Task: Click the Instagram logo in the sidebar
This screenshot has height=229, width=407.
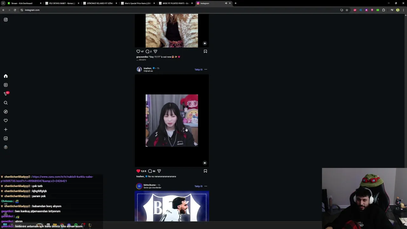Action: [6, 20]
